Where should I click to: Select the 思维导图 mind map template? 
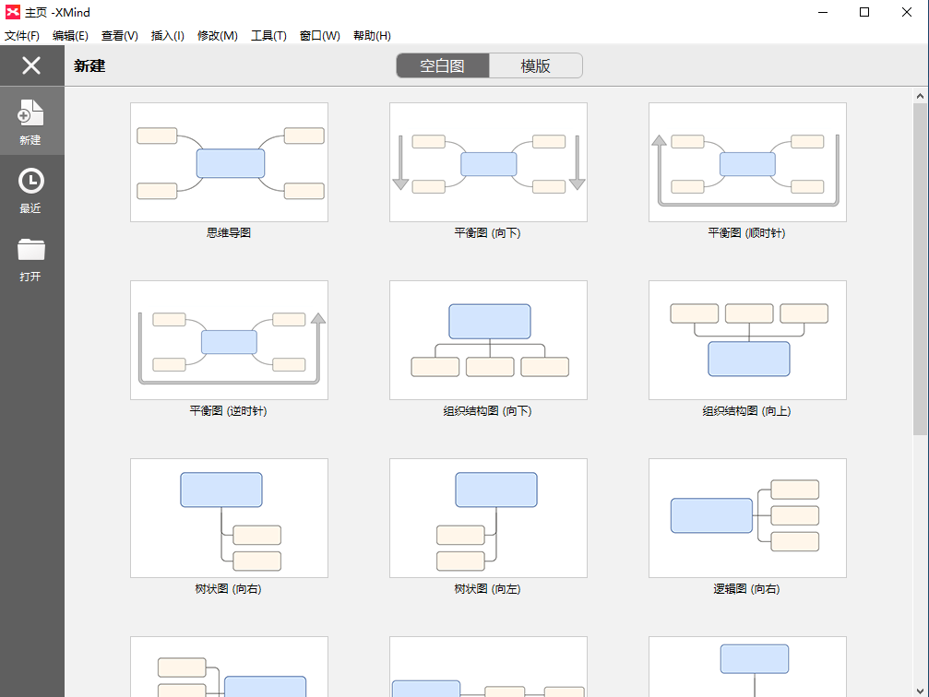click(229, 162)
